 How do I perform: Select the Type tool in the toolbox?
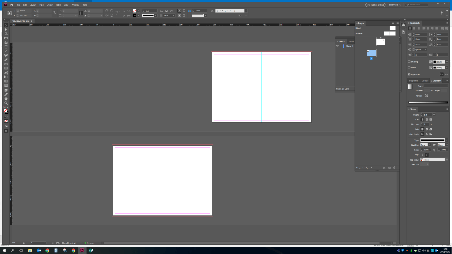point(6,47)
